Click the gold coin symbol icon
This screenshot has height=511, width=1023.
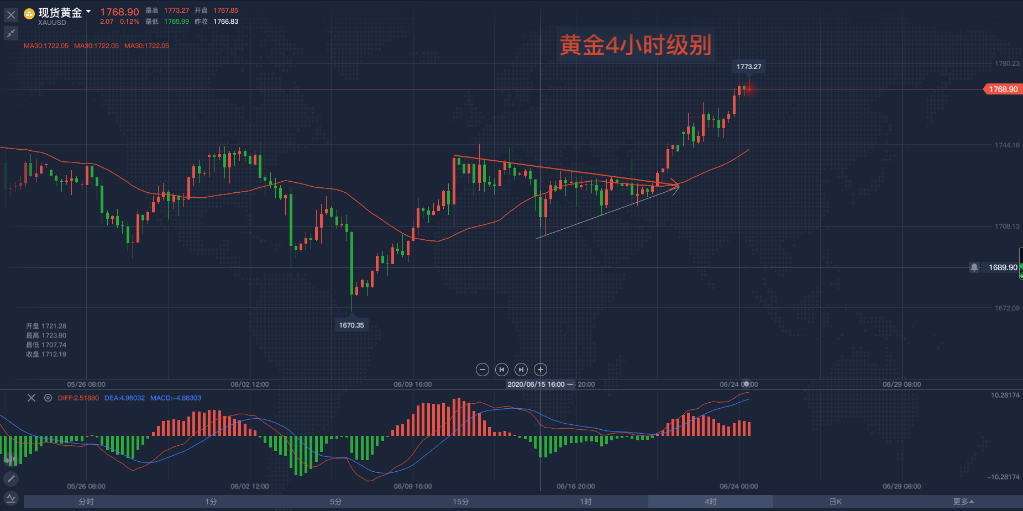[29, 14]
